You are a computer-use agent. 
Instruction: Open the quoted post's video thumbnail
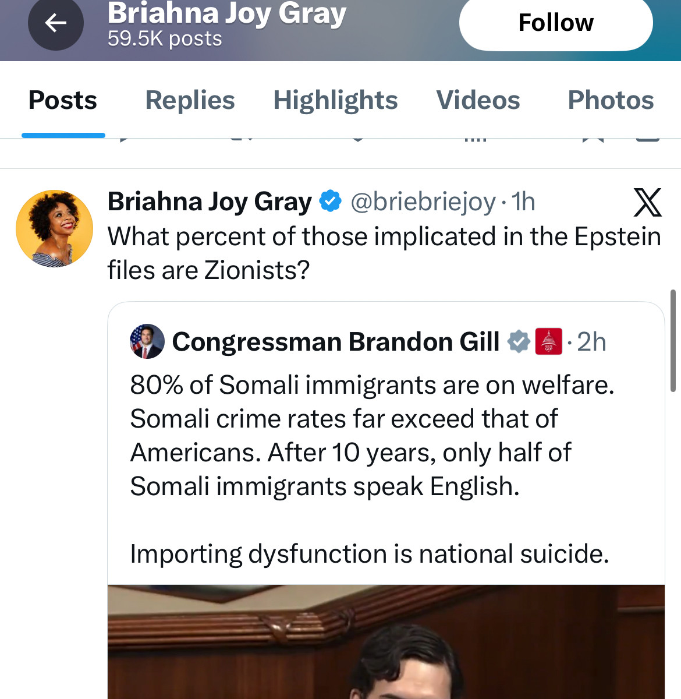click(x=386, y=641)
